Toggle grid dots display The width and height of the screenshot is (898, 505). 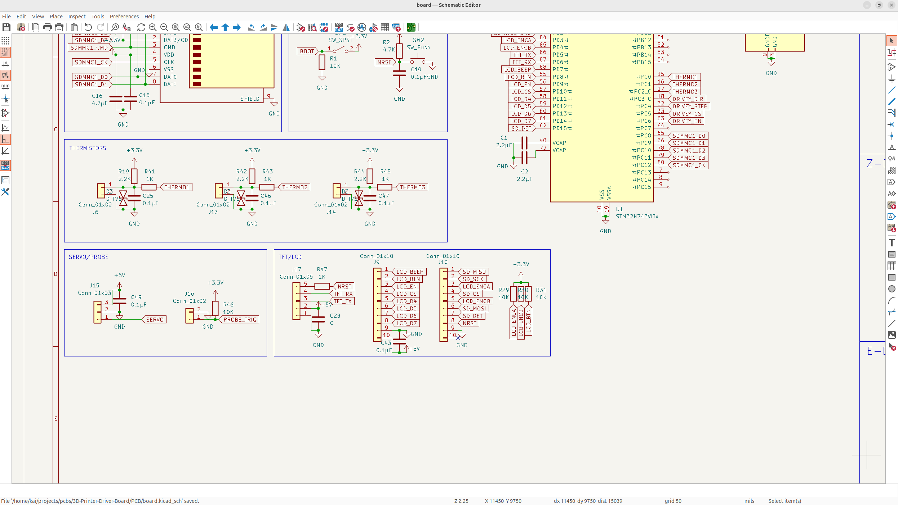(x=5, y=40)
